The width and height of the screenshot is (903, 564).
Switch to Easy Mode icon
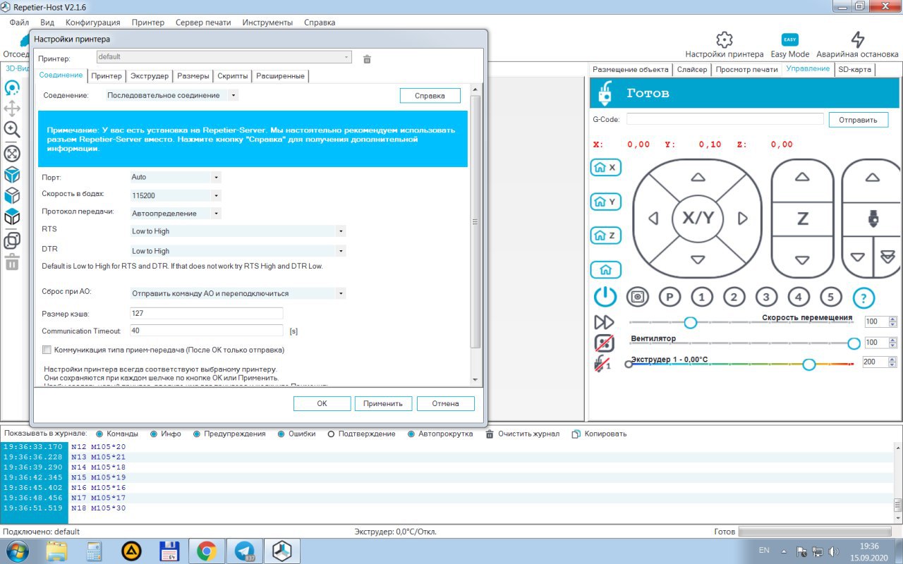(x=789, y=40)
